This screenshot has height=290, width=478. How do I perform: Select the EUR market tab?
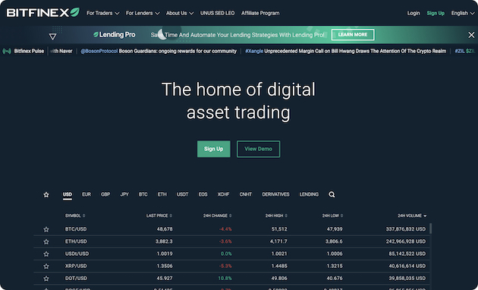pyautogui.click(x=86, y=194)
